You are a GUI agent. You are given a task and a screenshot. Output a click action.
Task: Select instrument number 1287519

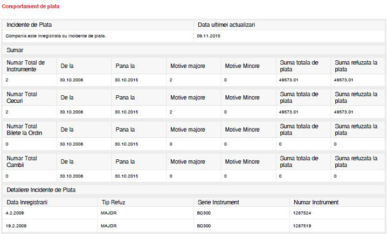302,226
